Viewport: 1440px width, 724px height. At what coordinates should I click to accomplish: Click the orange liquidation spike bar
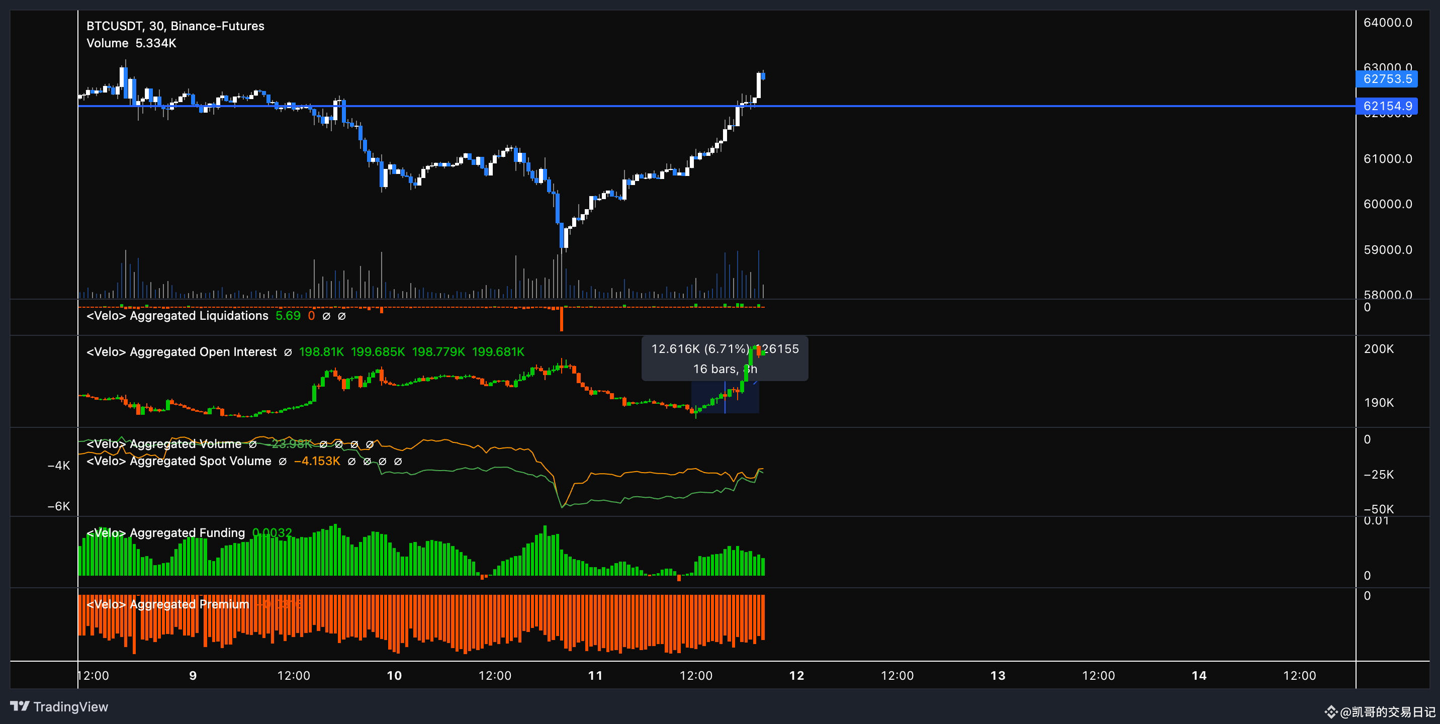pos(561,320)
